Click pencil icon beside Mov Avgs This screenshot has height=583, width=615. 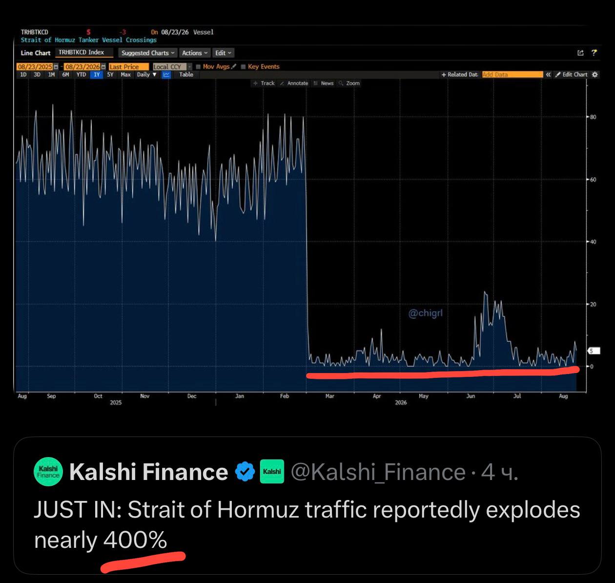pyautogui.click(x=234, y=66)
